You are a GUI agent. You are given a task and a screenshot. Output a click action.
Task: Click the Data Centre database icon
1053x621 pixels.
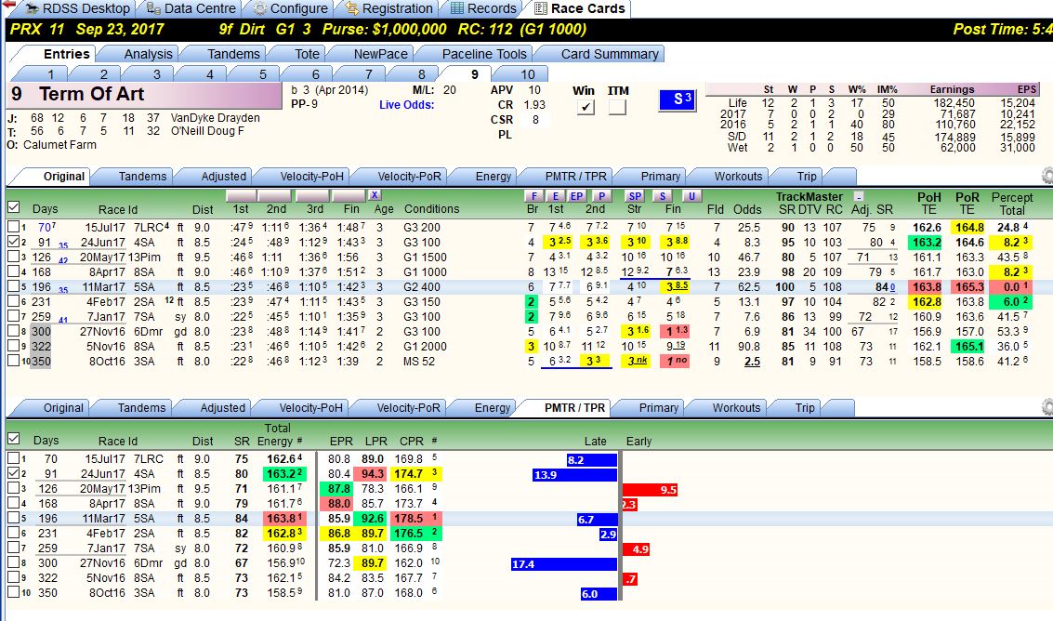153,8
